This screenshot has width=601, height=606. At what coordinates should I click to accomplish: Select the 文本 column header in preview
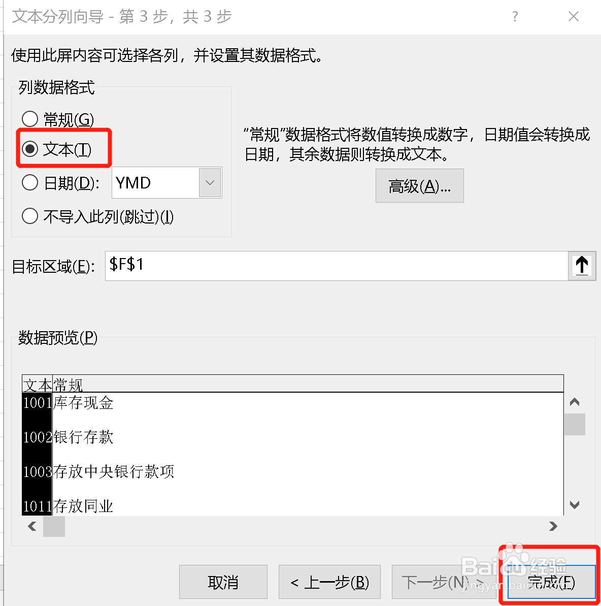(38, 385)
